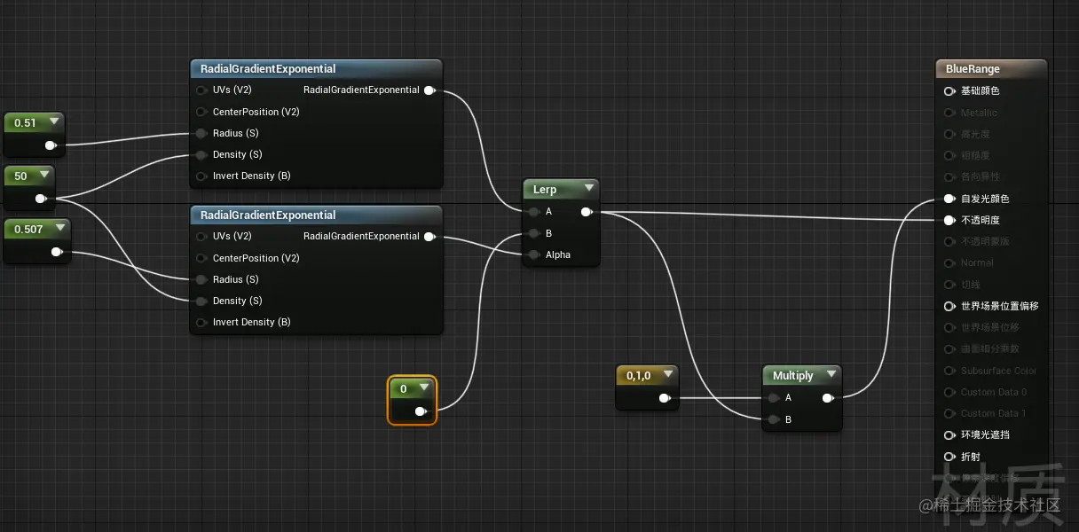Click the Alpha input pin on Lerp
Viewport: 1079px width, 532px height.
coord(533,254)
